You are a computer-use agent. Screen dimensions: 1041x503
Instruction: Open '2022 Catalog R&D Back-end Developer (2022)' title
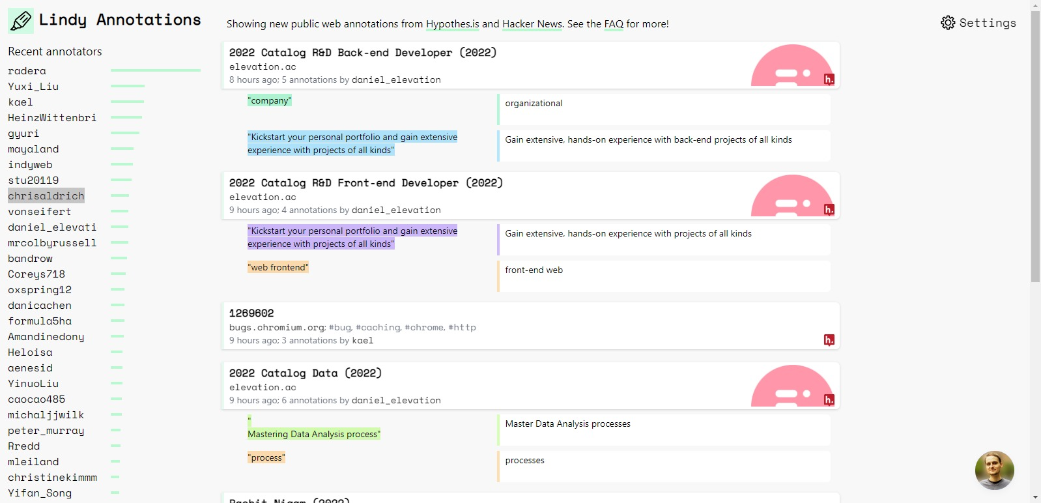pyautogui.click(x=363, y=53)
